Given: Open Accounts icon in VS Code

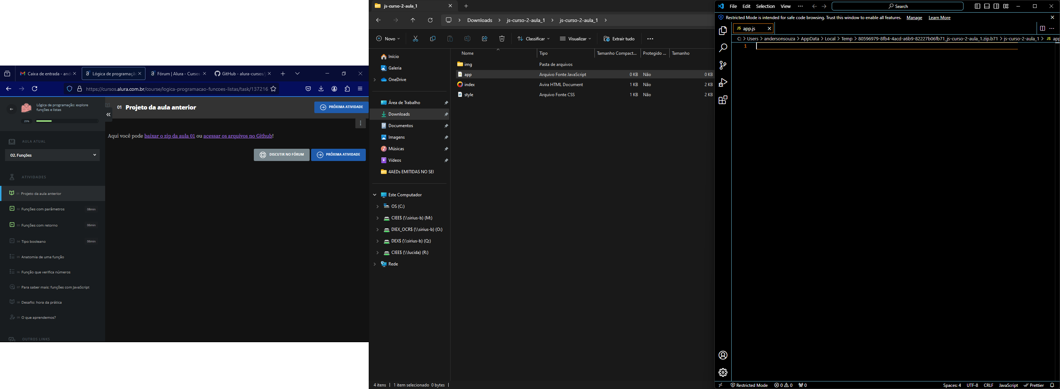Looking at the screenshot, I should pyautogui.click(x=723, y=355).
